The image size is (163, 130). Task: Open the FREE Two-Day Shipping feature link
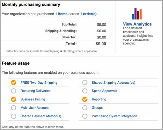point(39,83)
